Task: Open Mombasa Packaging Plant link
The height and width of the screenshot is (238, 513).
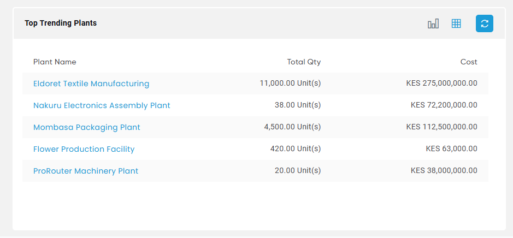Action: 87,128
